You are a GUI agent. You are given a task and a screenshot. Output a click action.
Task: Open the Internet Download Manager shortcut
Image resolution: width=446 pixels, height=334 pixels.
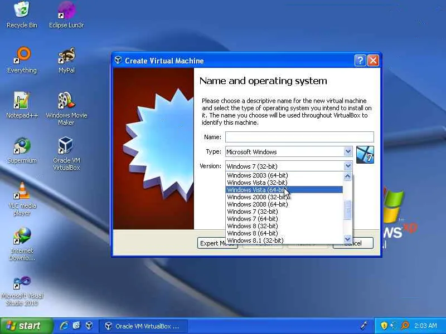(x=22, y=244)
